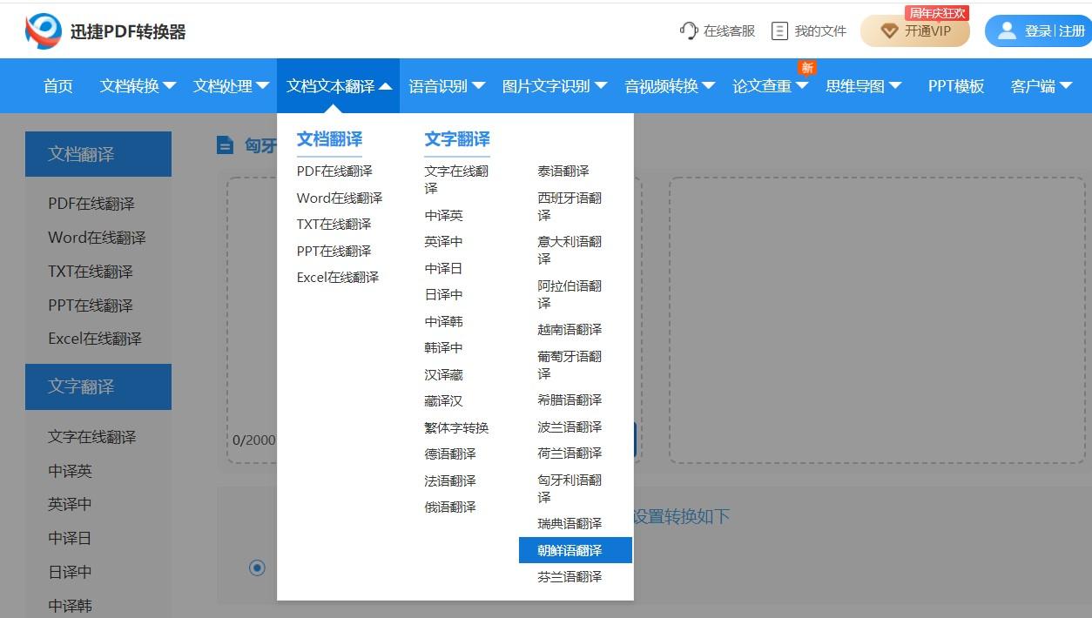The height and width of the screenshot is (618, 1092).
Task: Open PPT模板 in navigation bar
Action: (x=956, y=86)
